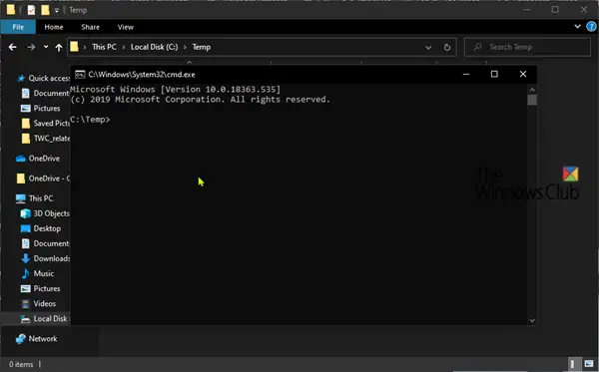
Task: Open Videos in sidebar
Action: [38, 304]
